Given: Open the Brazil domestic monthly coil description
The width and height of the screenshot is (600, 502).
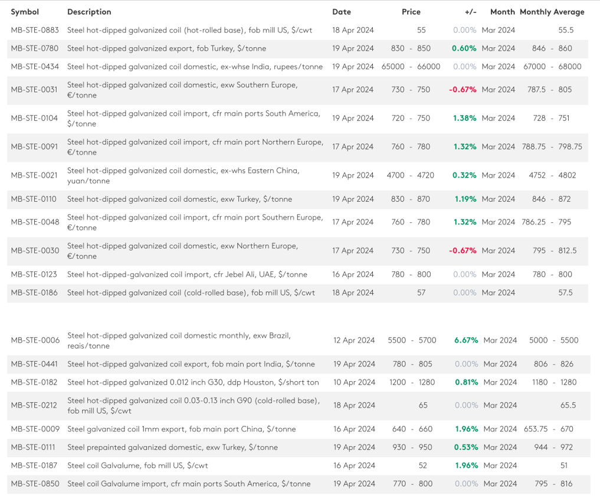Looking at the screenshot, I should click(x=179, y=340).
